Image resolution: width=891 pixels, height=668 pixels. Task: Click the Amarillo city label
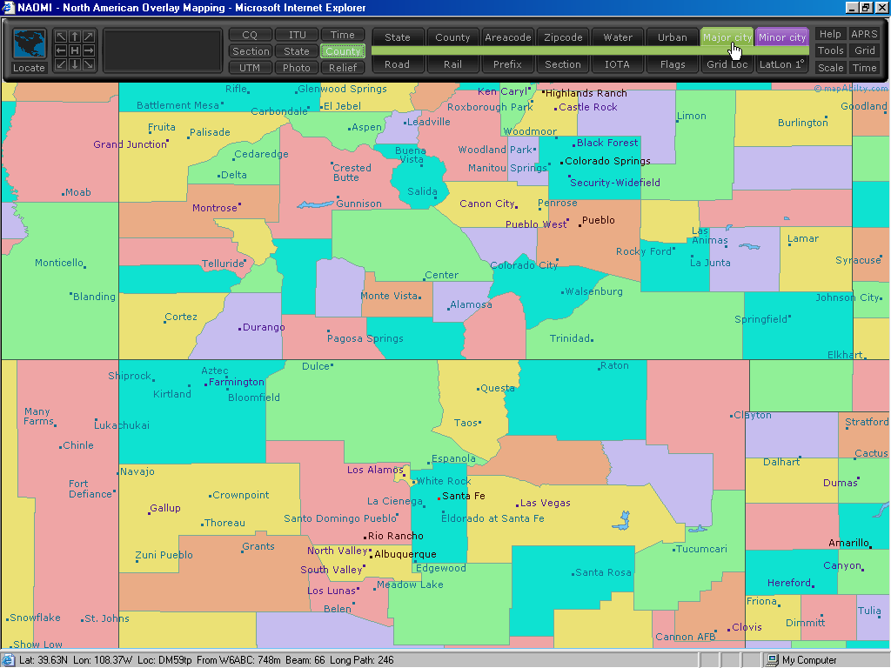pyautogui.click(x=848, y=543)
